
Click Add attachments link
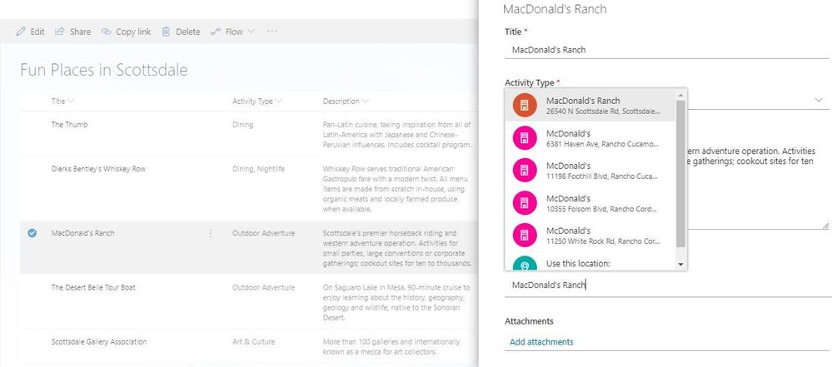tap(541, 342)
